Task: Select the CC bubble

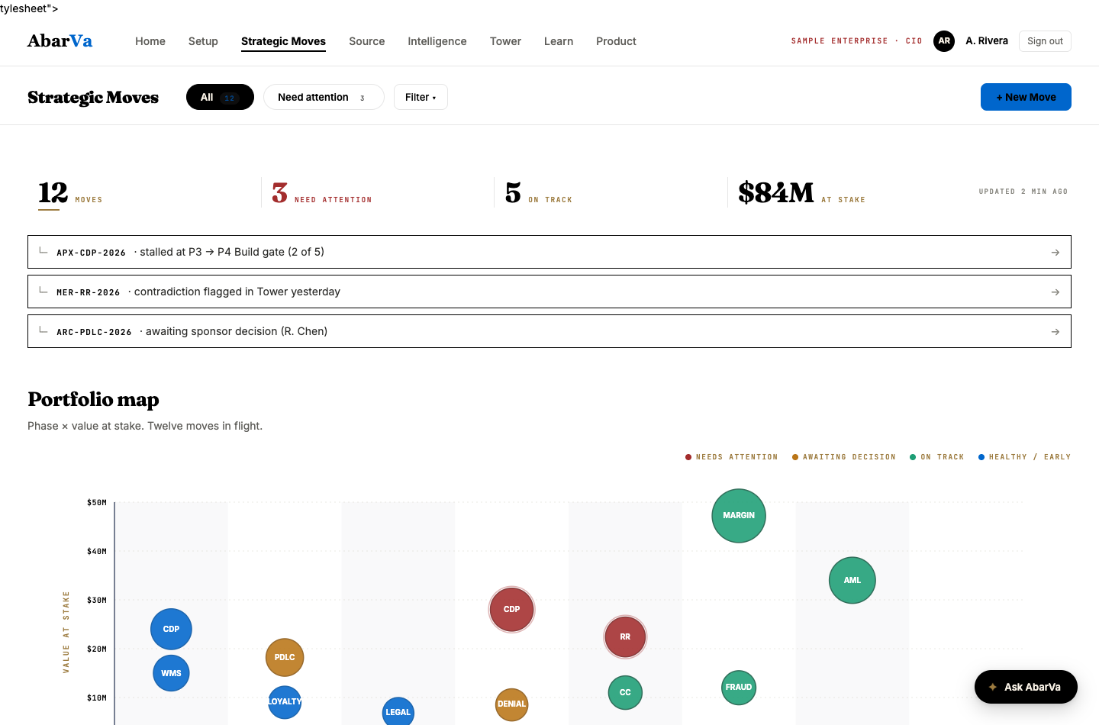Action: click(x=625, y=692)
